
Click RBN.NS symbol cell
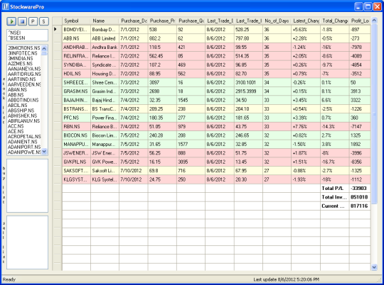[76, 126]
